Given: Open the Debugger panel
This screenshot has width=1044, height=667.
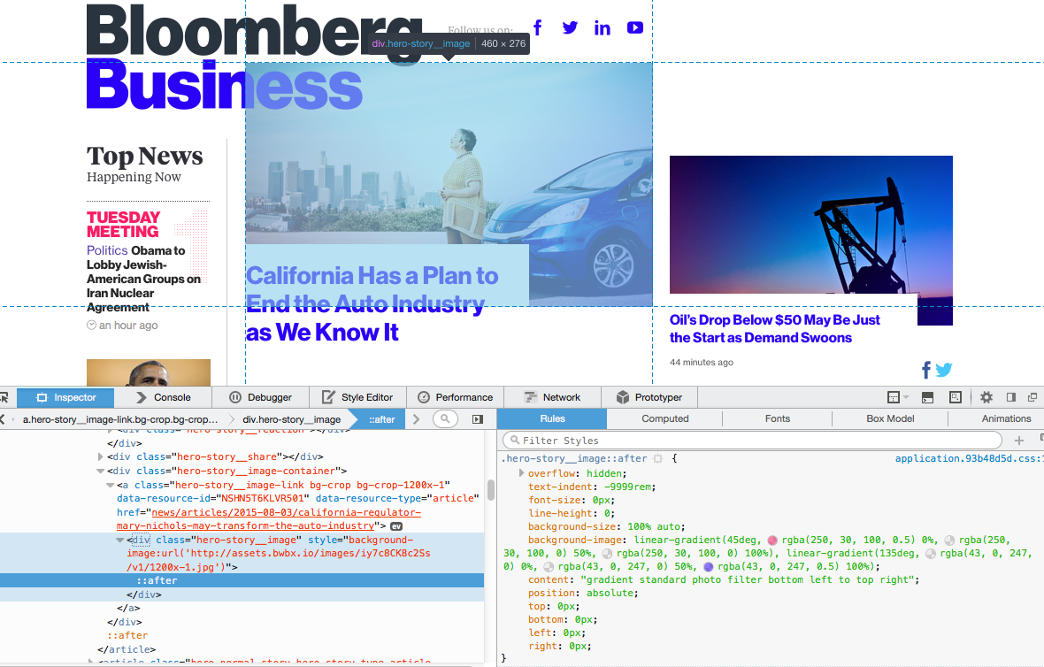Looking at the screenshot, I should click(260, 397).
